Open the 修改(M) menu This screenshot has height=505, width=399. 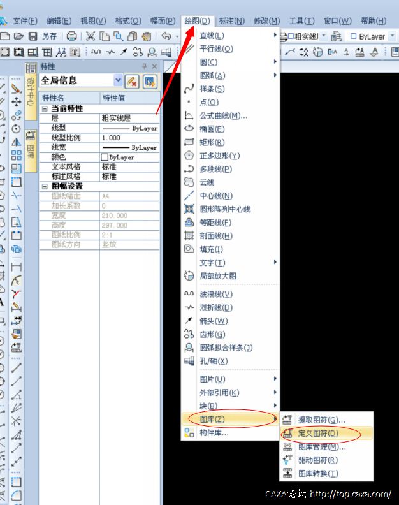pyautogui.click(x=267, y=21)
